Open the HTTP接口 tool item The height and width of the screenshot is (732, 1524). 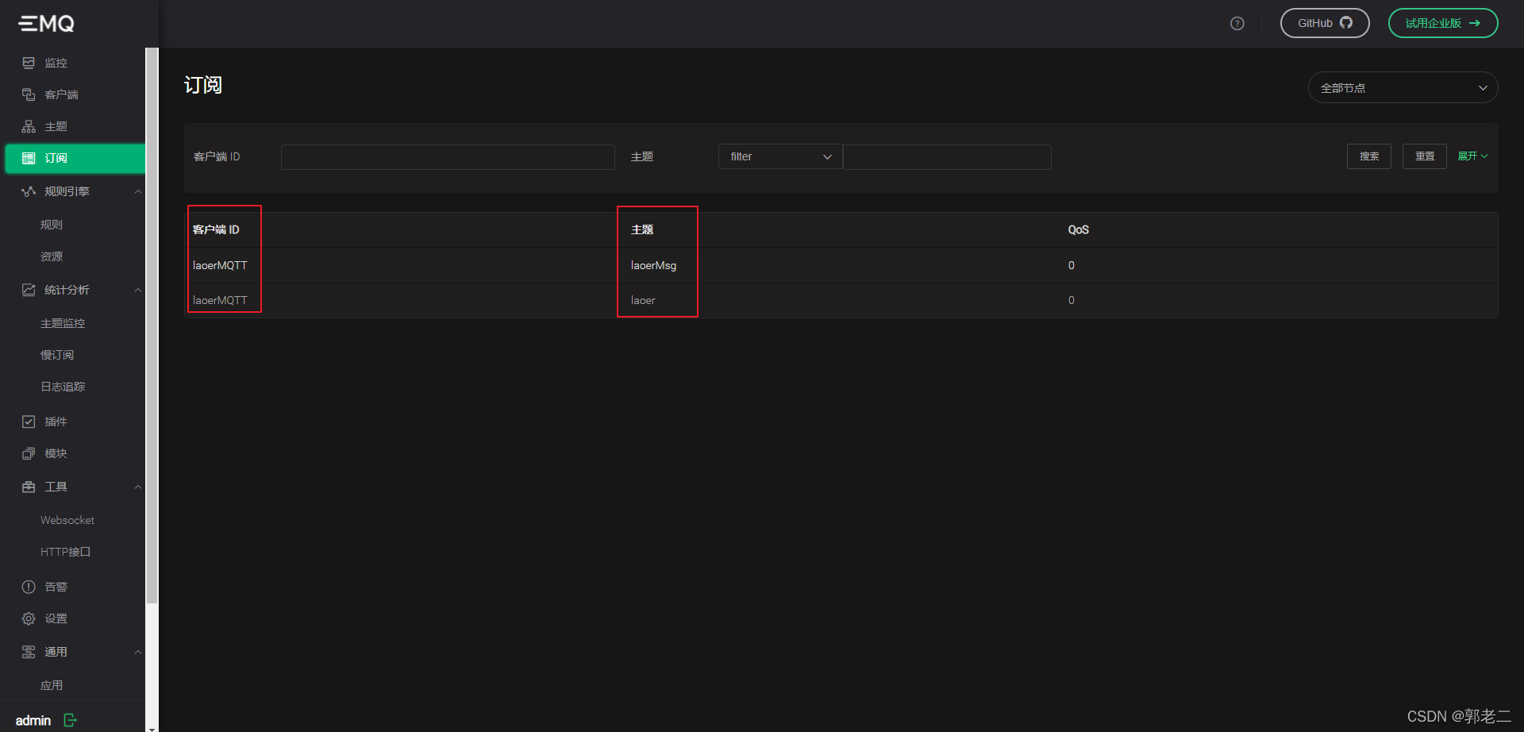(x=66, y=552)
